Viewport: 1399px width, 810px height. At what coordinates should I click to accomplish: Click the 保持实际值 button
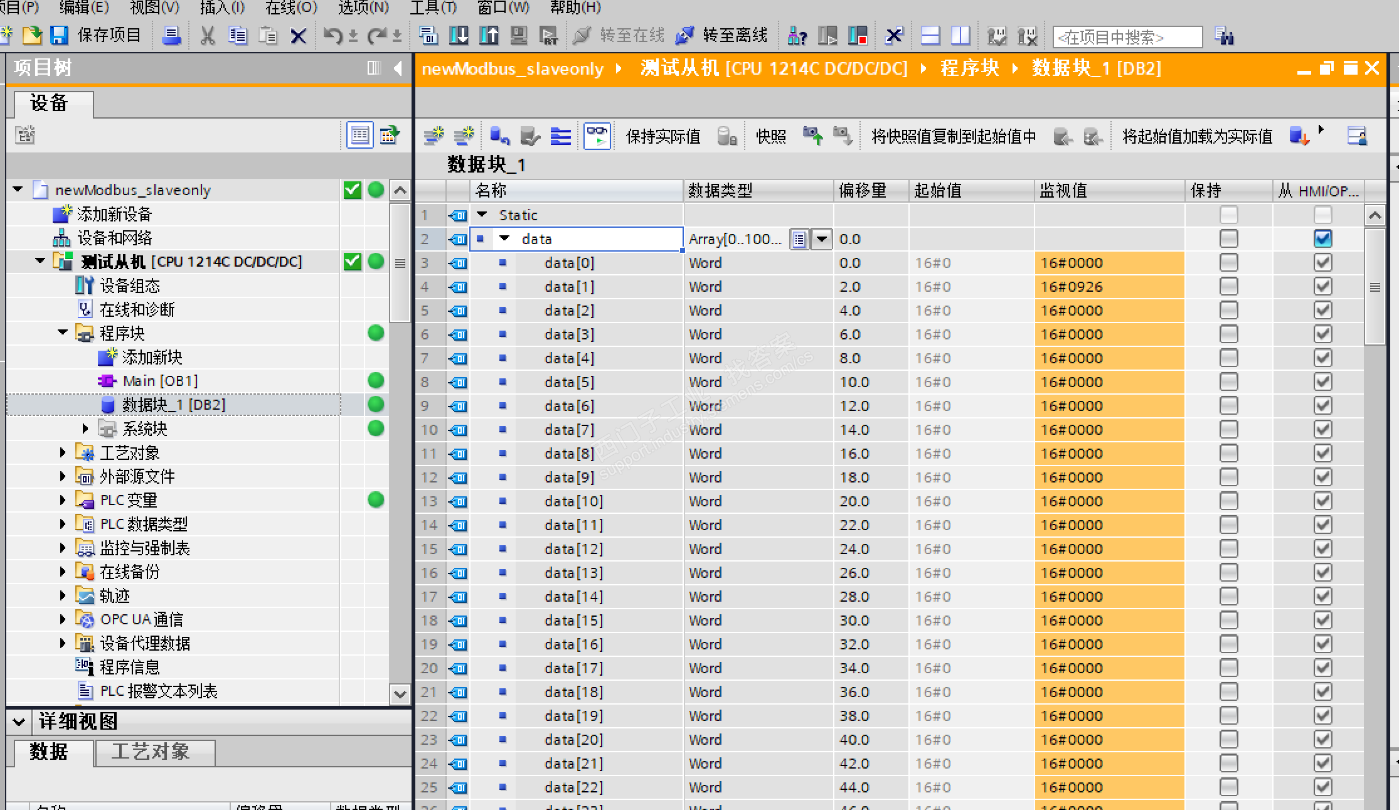coord(662,136)
